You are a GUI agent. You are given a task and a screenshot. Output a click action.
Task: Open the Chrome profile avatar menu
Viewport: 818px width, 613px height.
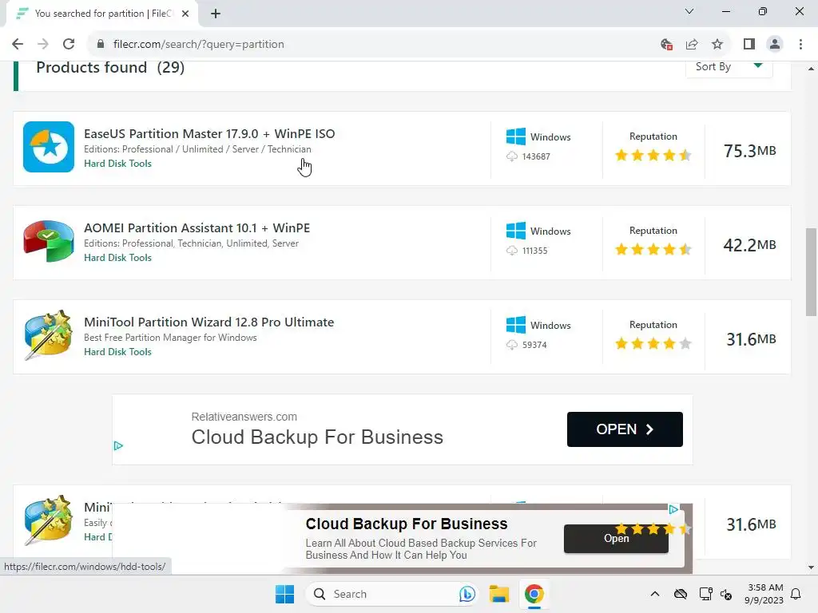pos(775,45)
